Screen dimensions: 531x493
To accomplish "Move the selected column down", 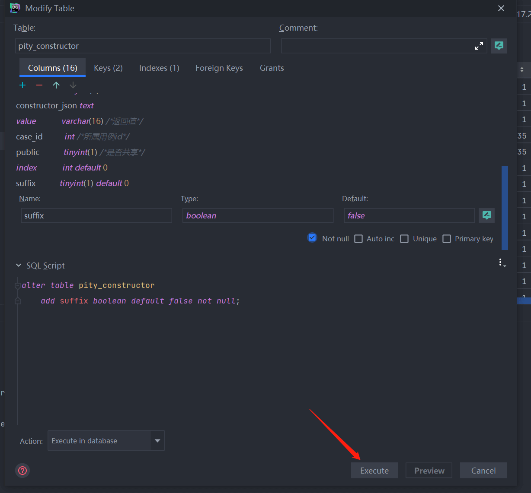I will [x=73, y=85].
